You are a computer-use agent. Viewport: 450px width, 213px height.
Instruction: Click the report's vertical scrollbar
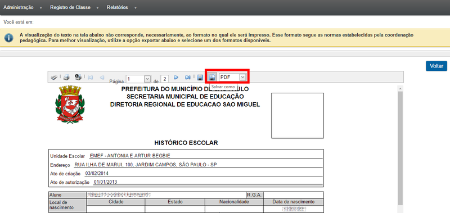coord(400,149)
